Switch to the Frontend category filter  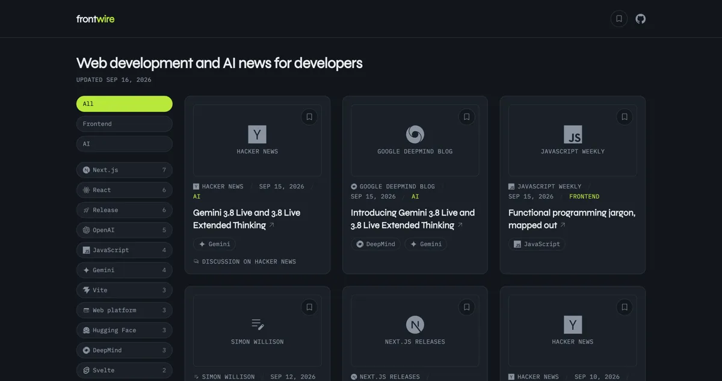click(125, 124)
